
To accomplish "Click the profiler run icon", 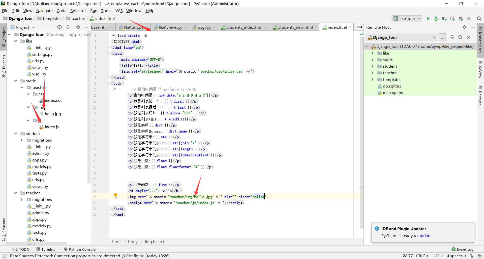I will click(x=452, y=19).
